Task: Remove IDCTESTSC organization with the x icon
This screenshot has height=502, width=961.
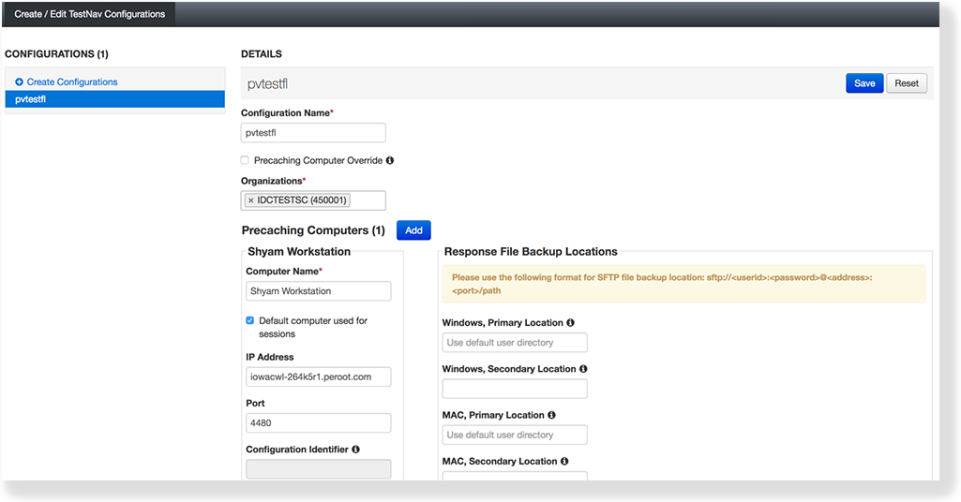Action: click(x=250, y=200)
